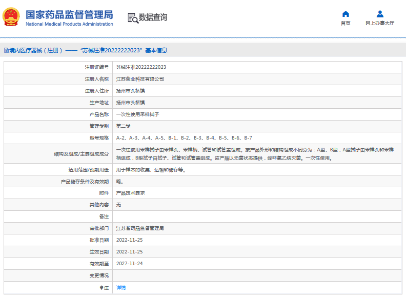Select 江苏省药品监督管理局 approval department
Image resolution: width=406 pixels, height=296 pixels.
point(140,228)
